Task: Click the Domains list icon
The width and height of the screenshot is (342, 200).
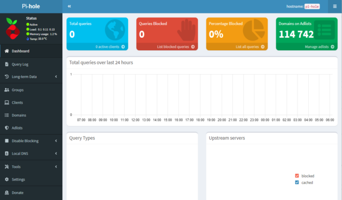Action: [x=7, y=115]
